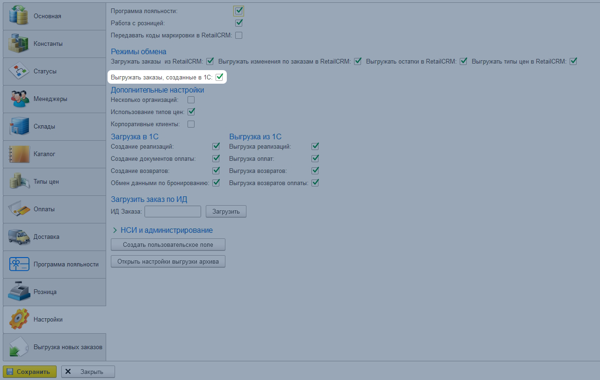Check Передавать коды маркировки в RetailCRM
This screenshot has height=380, width=600.
tap(239, 36)
